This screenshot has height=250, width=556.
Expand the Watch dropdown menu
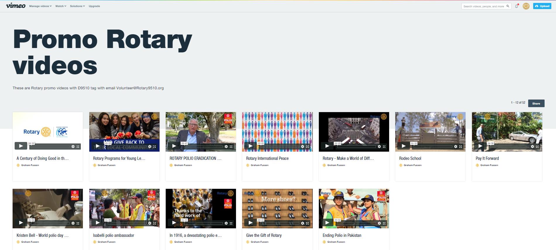tap(61, 6)
